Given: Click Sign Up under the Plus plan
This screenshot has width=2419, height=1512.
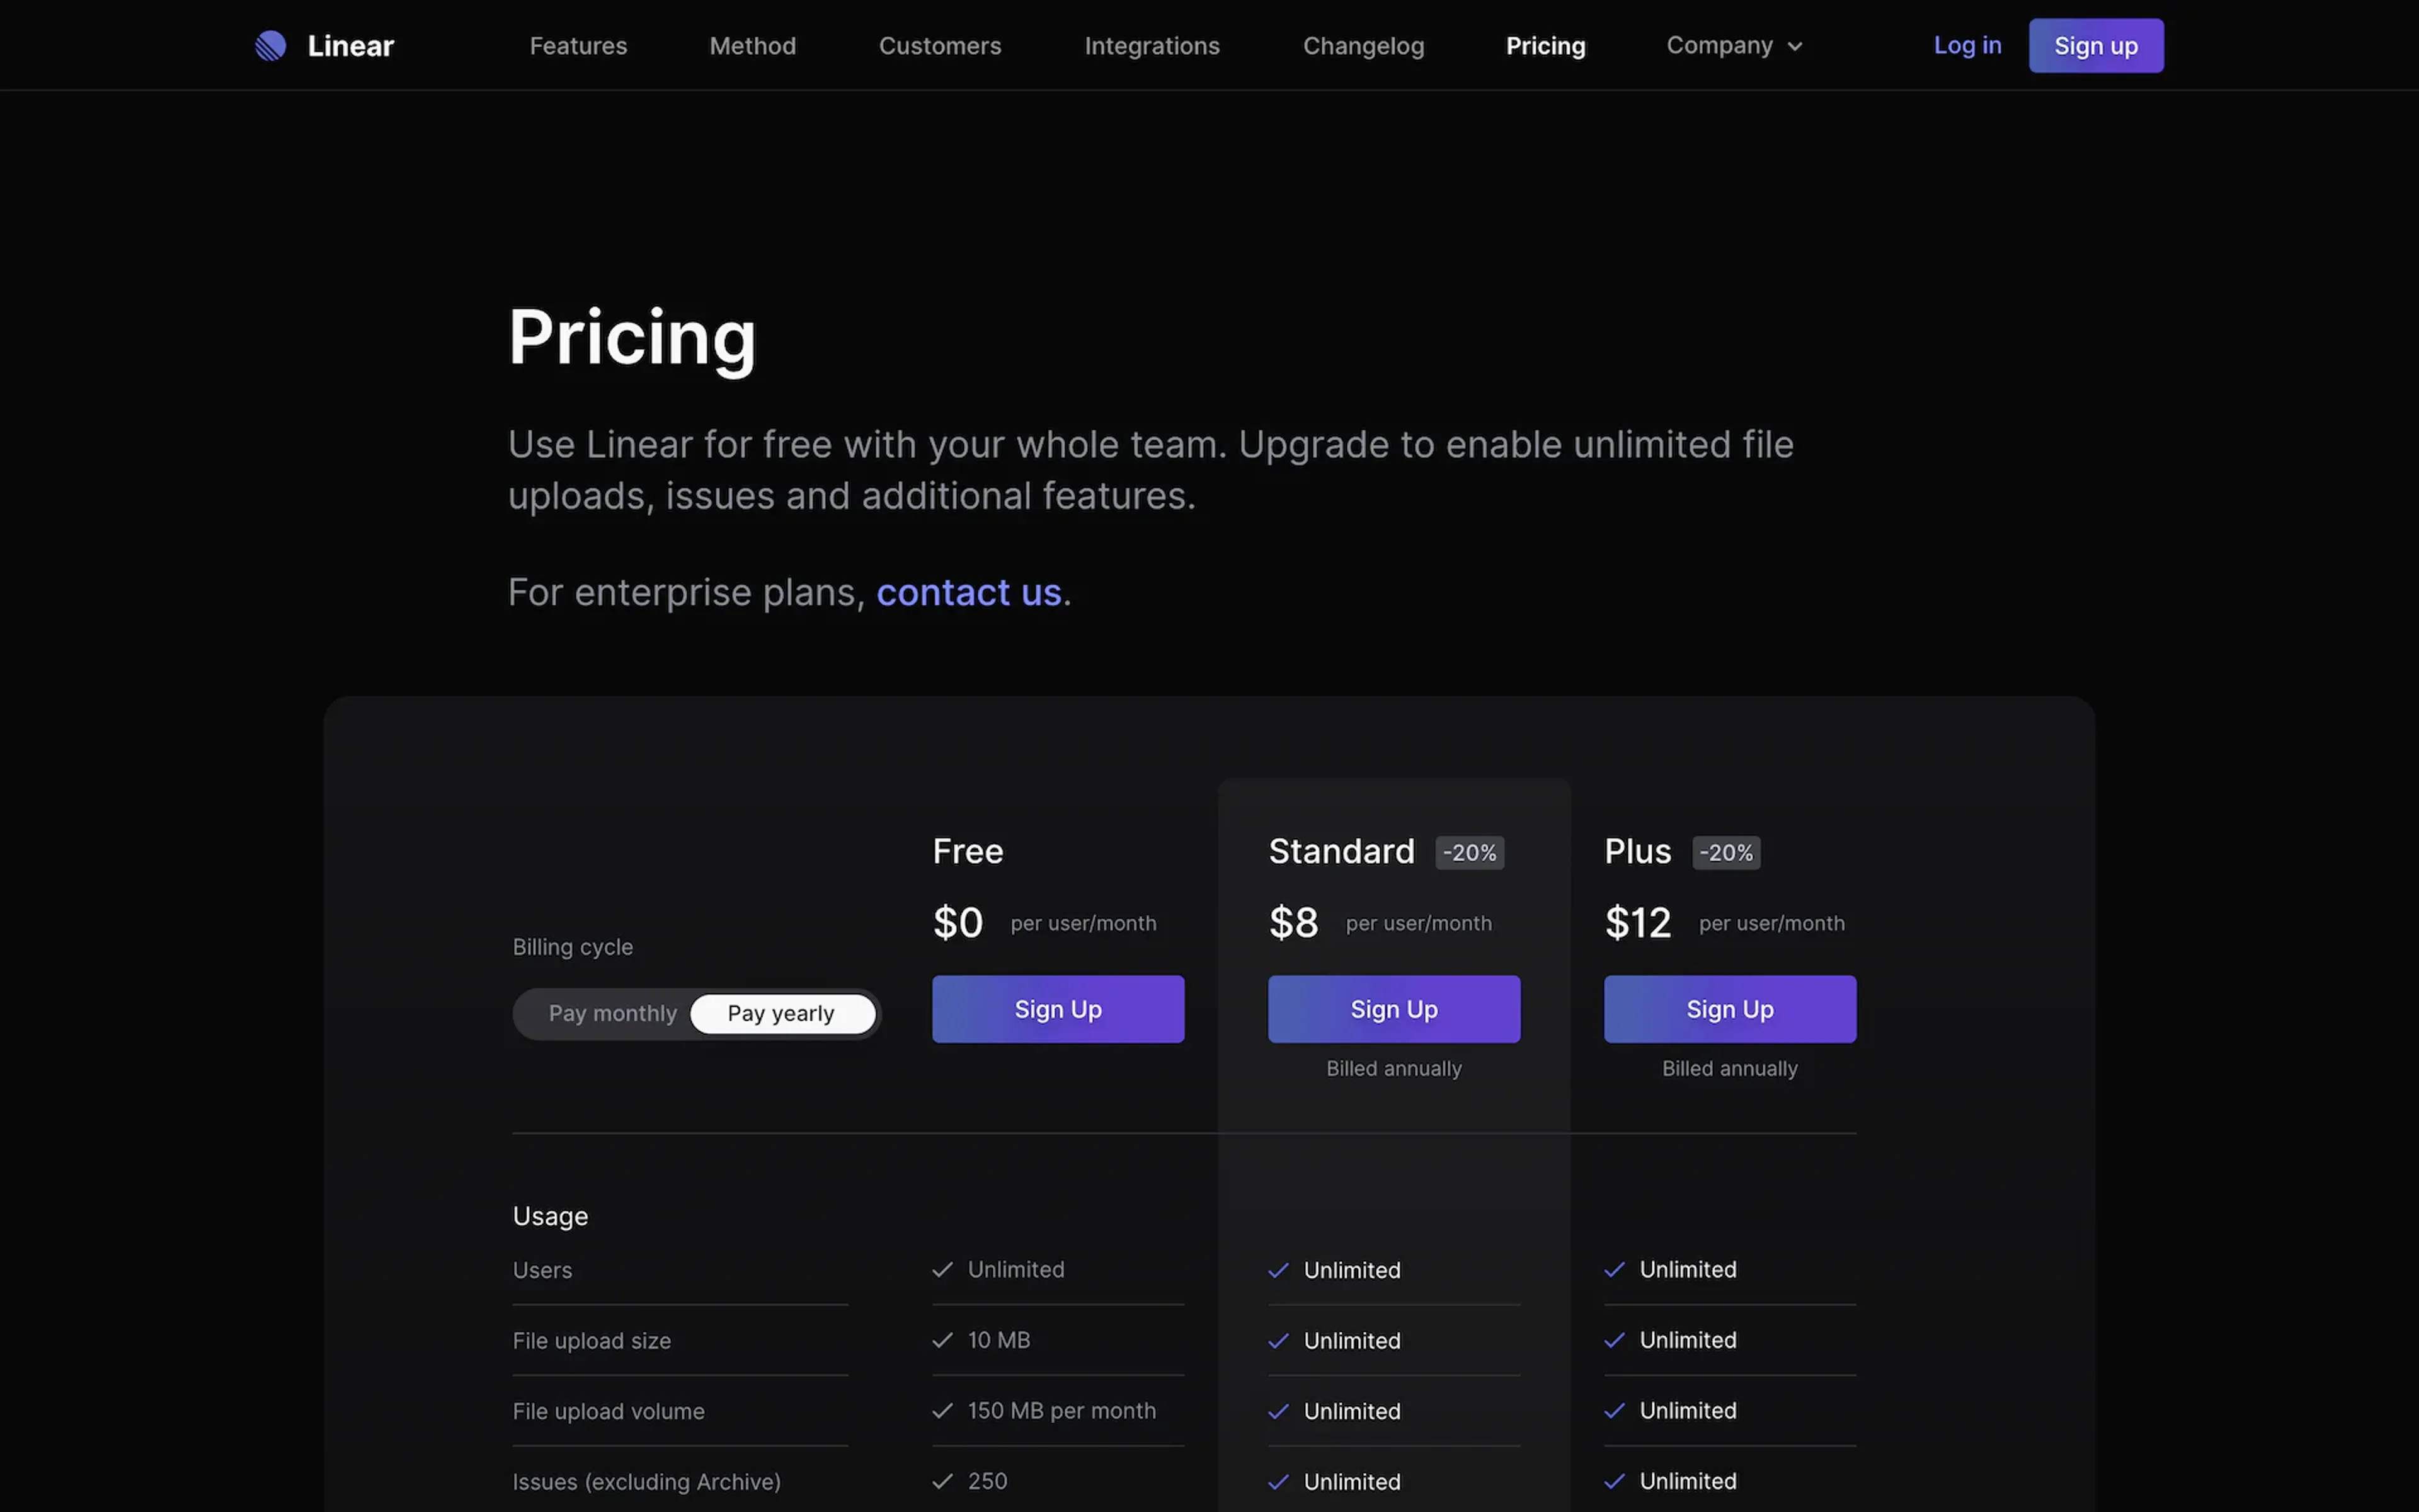Looking at the screenshot, I should [1729, 1010].
